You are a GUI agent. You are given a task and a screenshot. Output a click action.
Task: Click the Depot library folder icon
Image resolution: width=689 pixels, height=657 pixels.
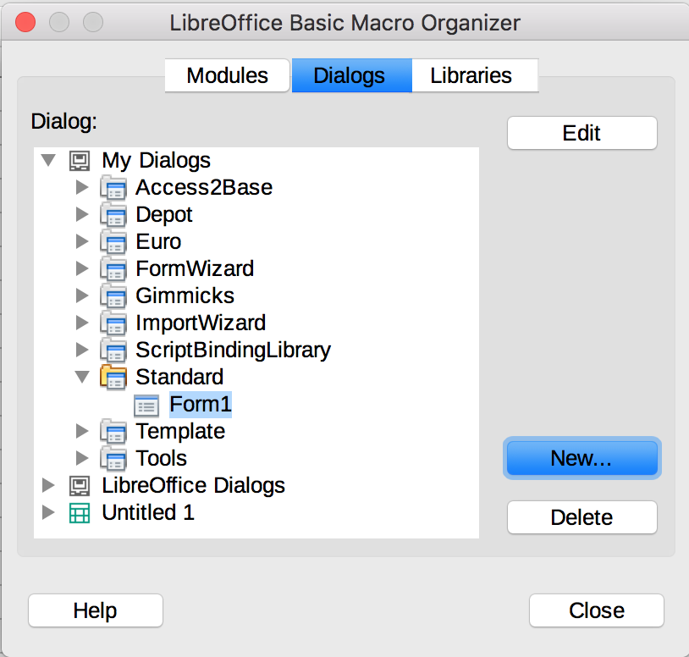click(113, 215)
